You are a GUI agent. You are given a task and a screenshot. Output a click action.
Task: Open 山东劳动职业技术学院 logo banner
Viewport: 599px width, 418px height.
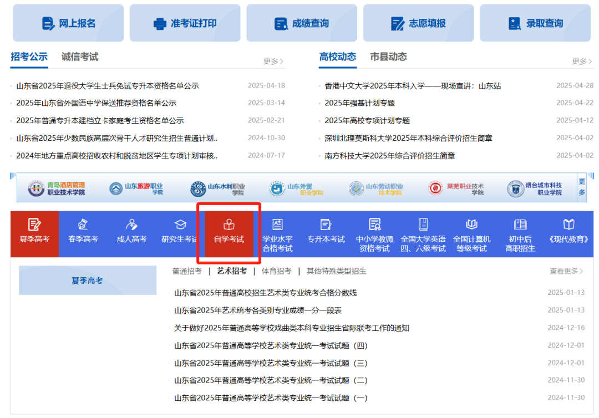(x=376, y=188)
